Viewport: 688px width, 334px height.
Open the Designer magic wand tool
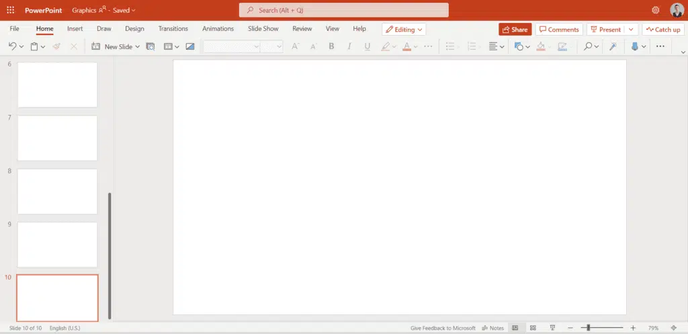(x=612, y=46)
